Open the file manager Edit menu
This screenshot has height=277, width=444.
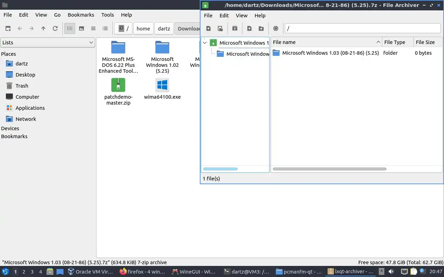[24, 15]
